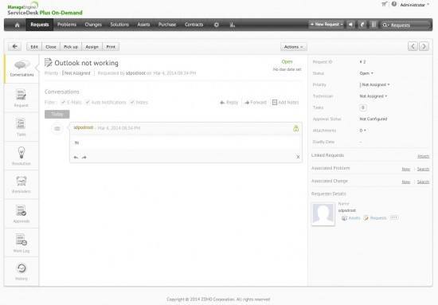This screenshot has width=438, height=305.
Task: Click the Edit button
Action: tap(34, 47)
